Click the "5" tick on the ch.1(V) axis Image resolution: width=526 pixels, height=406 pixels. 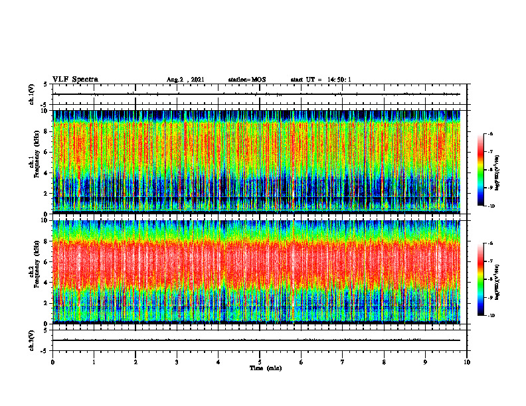(46, 84)
